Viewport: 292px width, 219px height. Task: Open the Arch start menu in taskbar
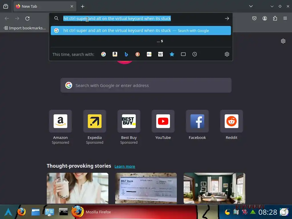[8, 212]
